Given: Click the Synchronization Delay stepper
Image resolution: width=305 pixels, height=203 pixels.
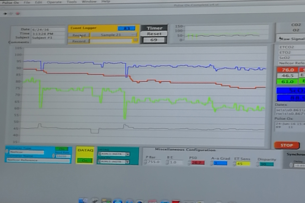Looking at the screenshot, I should (291, 165).
